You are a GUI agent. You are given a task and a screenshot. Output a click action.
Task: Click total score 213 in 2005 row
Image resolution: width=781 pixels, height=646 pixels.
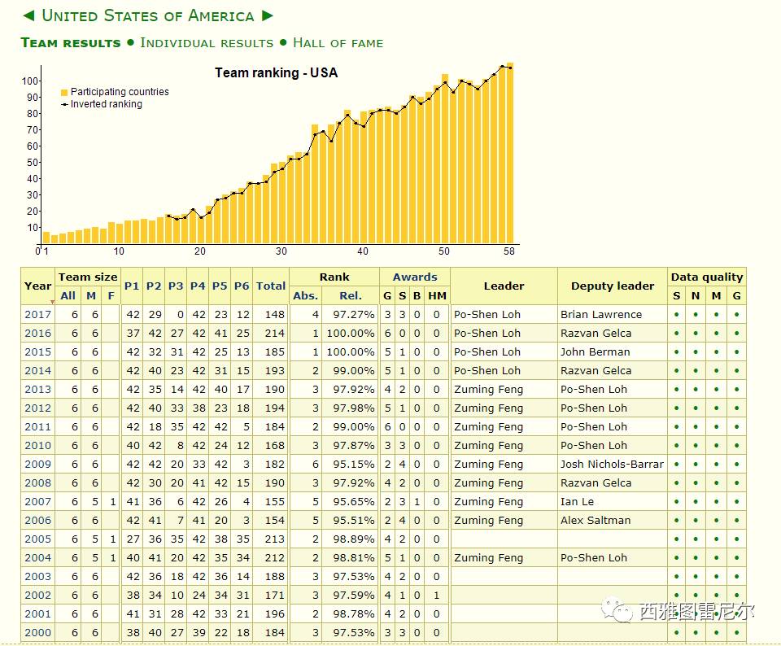tap(275, 539)
